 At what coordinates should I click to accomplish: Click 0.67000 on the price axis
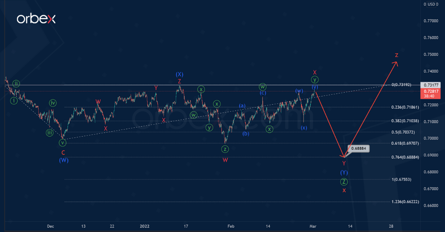click(430, 189)
